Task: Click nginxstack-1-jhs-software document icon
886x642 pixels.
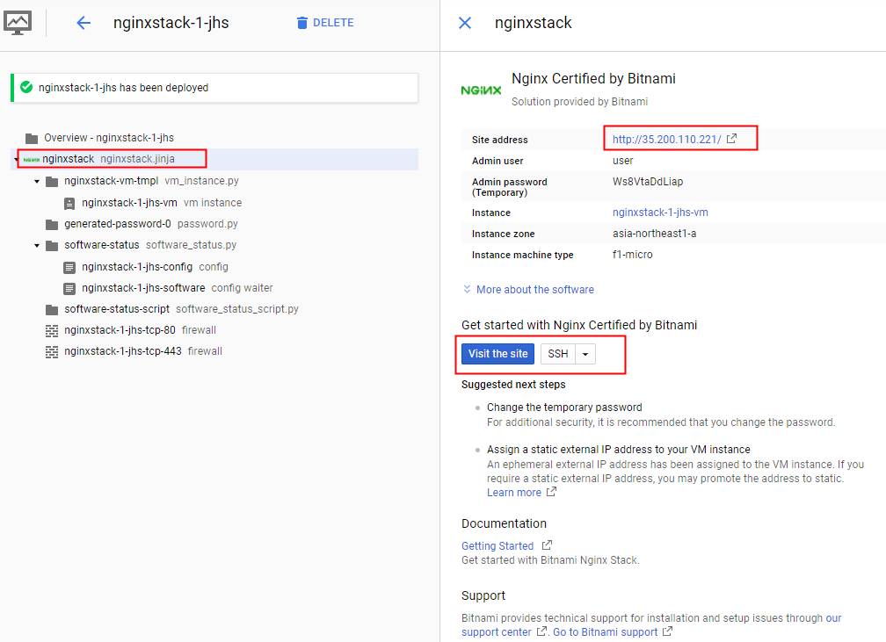Action: pos(69,289)
